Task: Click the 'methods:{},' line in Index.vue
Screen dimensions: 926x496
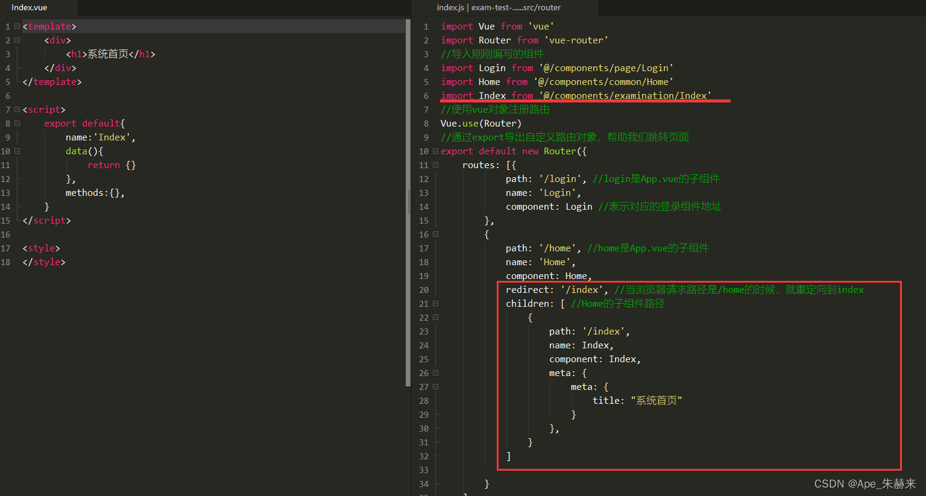Action: [95, 193]
